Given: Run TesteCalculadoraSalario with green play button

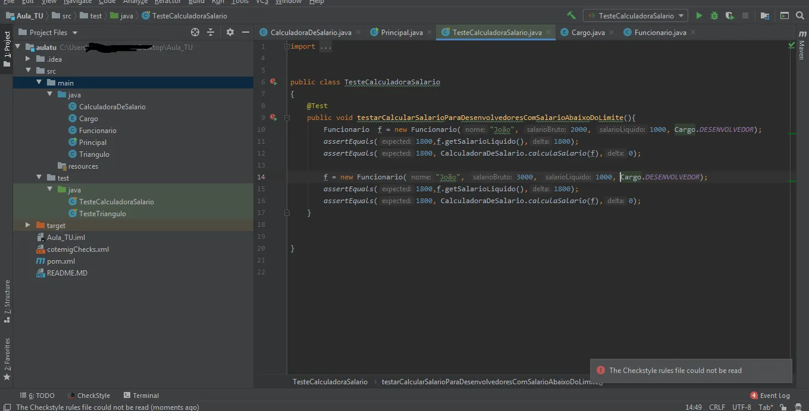Looking at the screenshot, I should (x=699, y=16).
